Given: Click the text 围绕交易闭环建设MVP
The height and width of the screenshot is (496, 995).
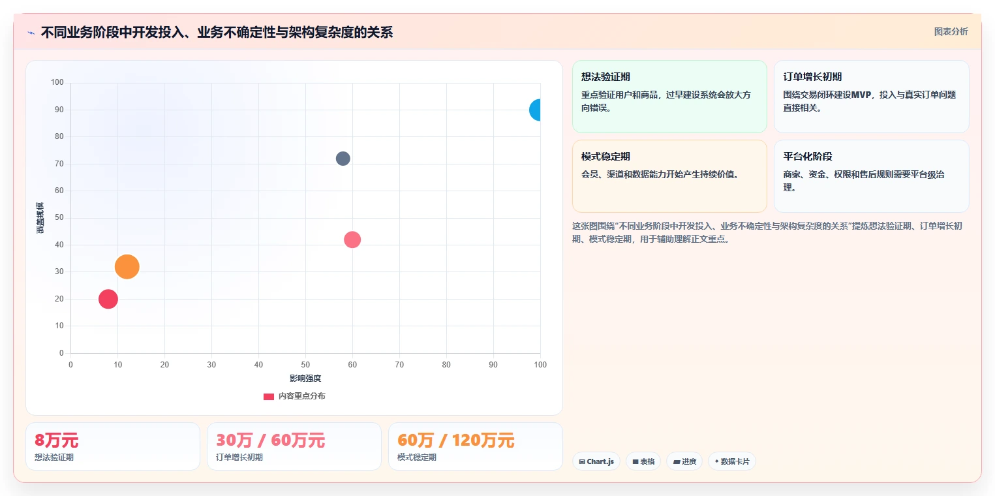Looking at the screenshot, I should (828, 95).
